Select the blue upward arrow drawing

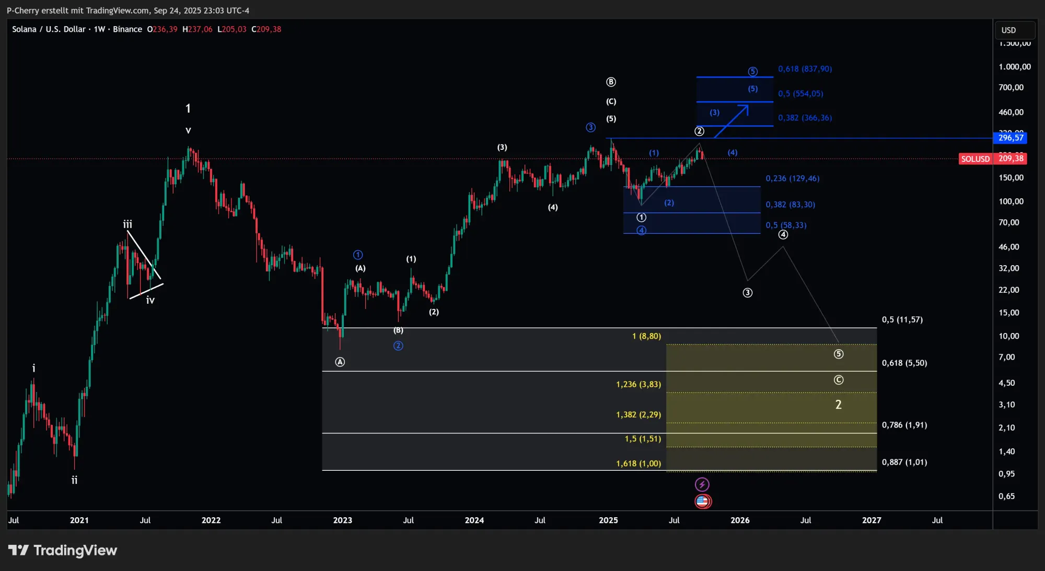coord(731,121)
